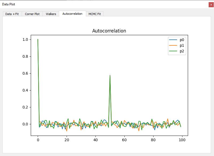Click the 0.4 y-axis tick label
This screenshot has width=214, height=156.
point(25,90)
